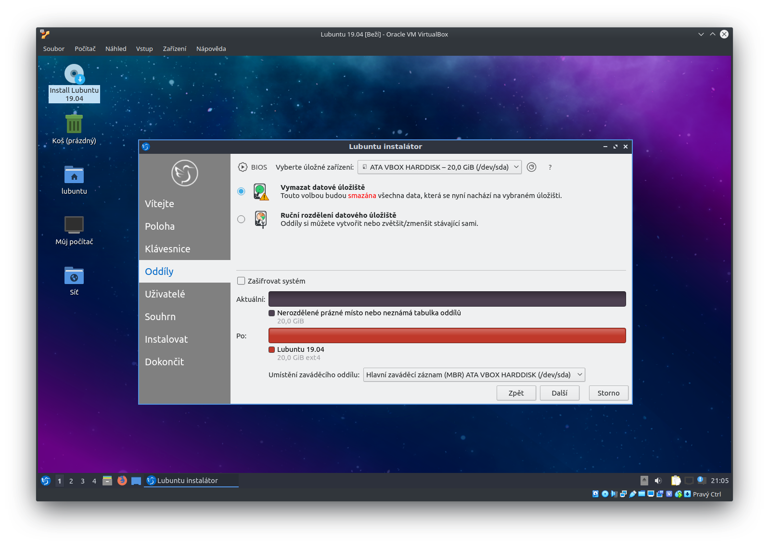Open the volume control tray icon
Screen dimensions: 769x546
658,481
